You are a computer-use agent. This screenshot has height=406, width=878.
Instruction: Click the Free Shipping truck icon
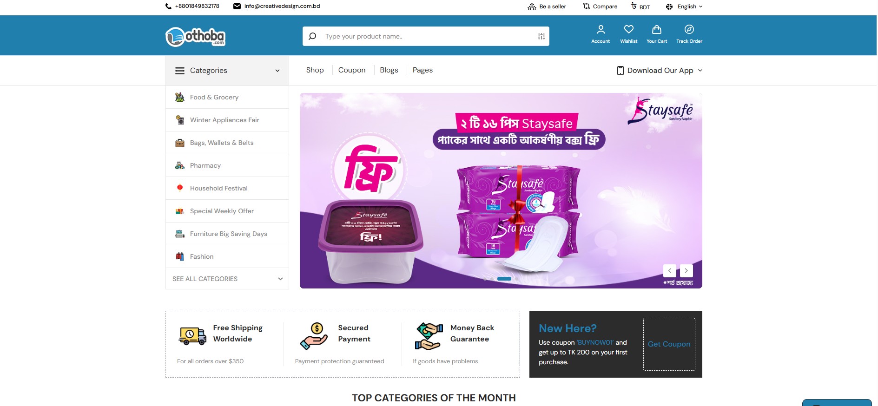tap(192, 335)
